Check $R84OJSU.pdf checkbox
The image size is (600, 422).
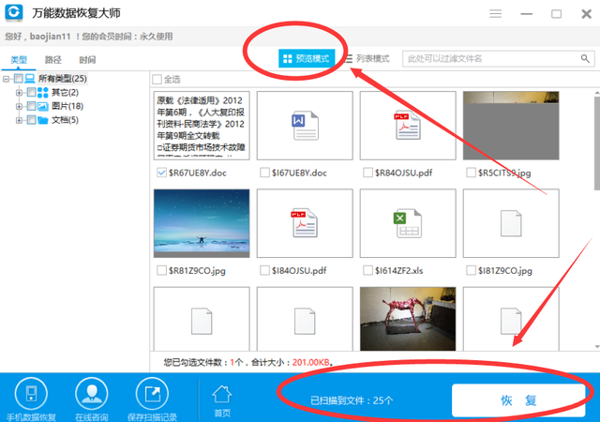click(367, 173)
